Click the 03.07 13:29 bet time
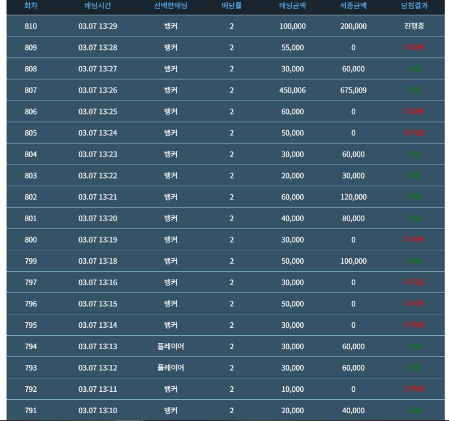 [98, 26]
